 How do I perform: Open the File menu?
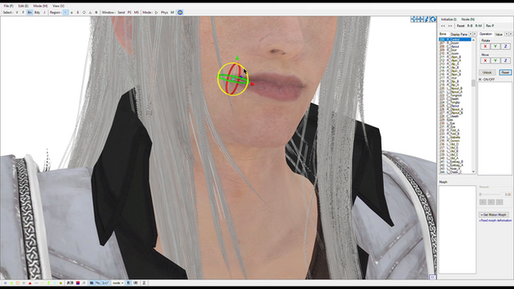9,6
